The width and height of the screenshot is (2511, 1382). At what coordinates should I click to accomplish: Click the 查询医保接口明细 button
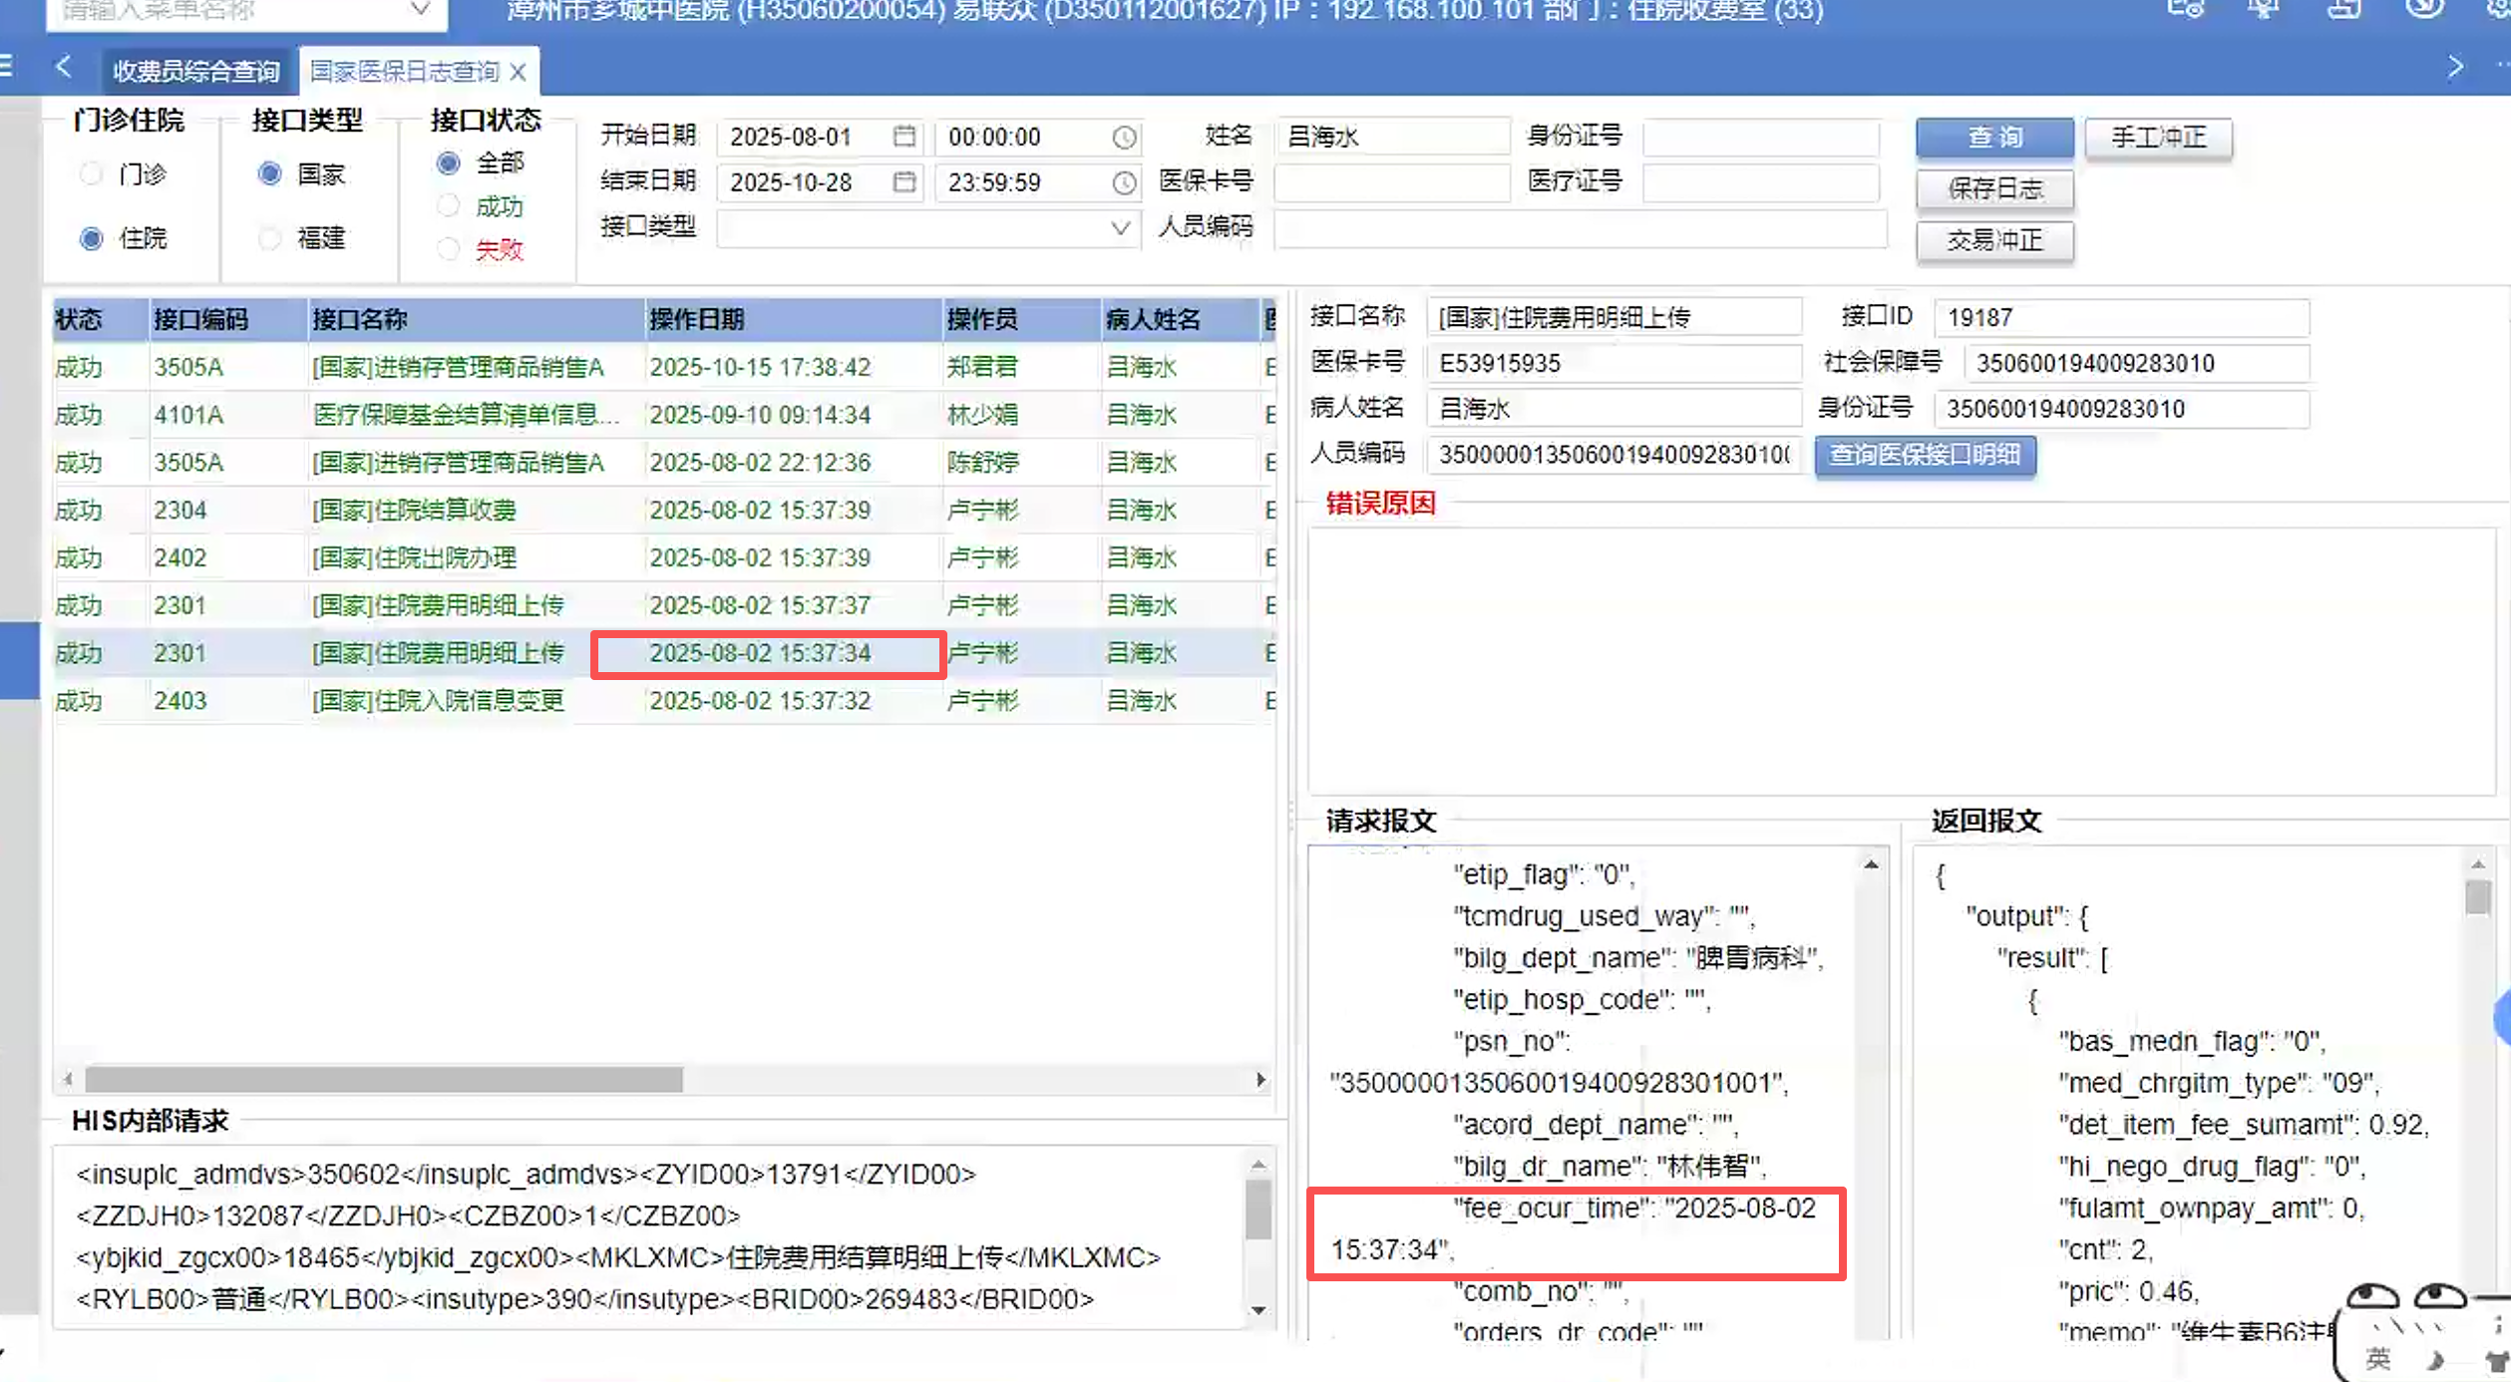(1924, 456)
